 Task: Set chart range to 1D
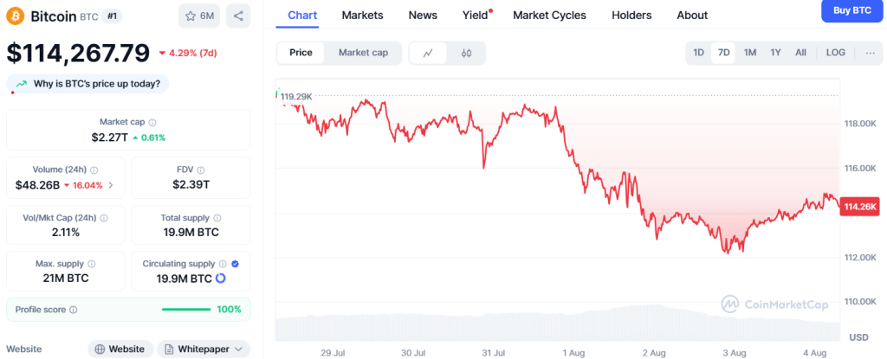[x=698, y=53]
